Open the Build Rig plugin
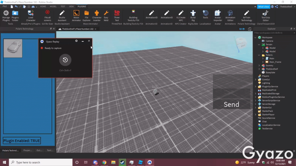The width and height of the screenshot is (296, 166). click(193, 16)
